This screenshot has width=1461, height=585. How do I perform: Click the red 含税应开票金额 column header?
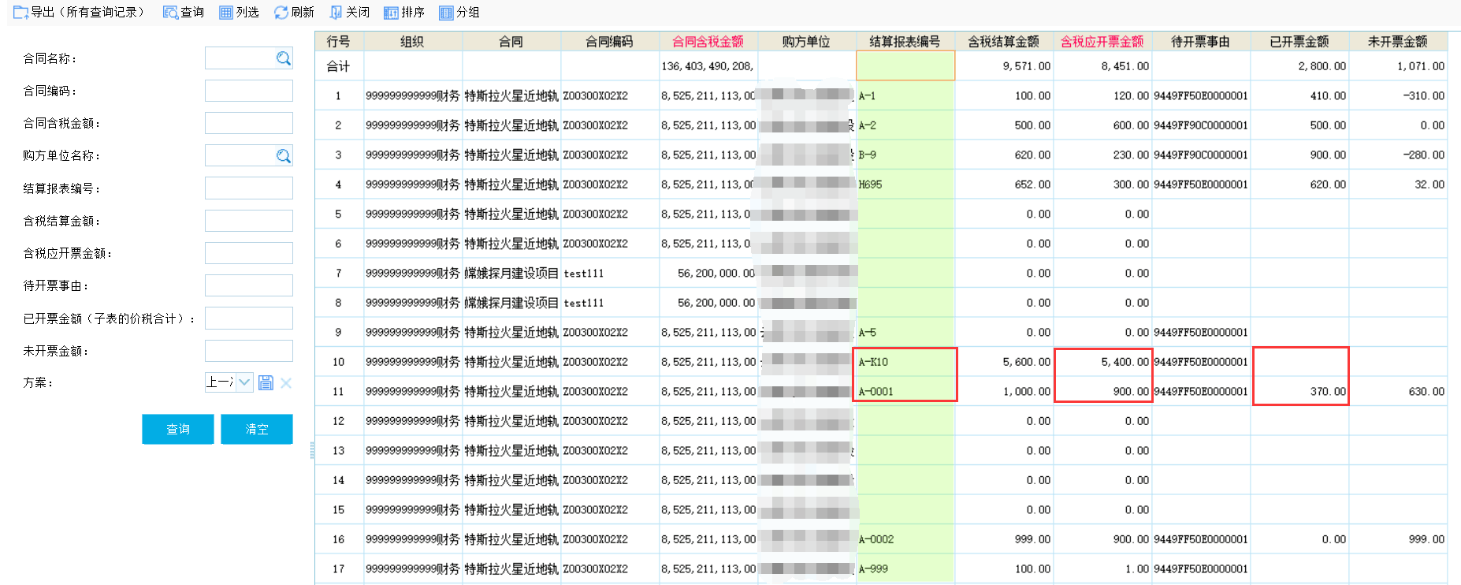pos(1102,42)
